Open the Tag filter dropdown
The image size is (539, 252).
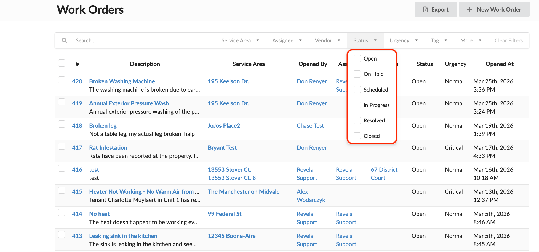(439, 40)
